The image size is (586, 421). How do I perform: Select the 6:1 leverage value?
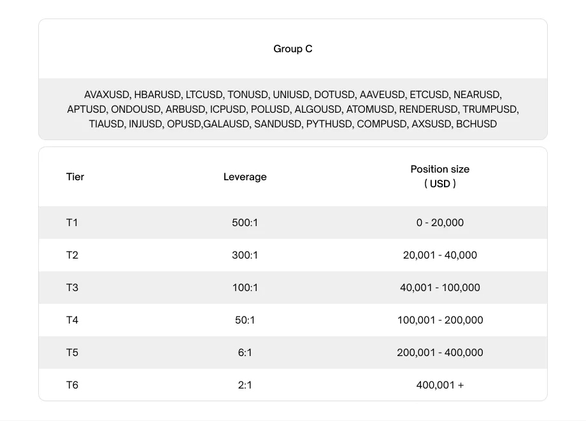tap(245, 353)
